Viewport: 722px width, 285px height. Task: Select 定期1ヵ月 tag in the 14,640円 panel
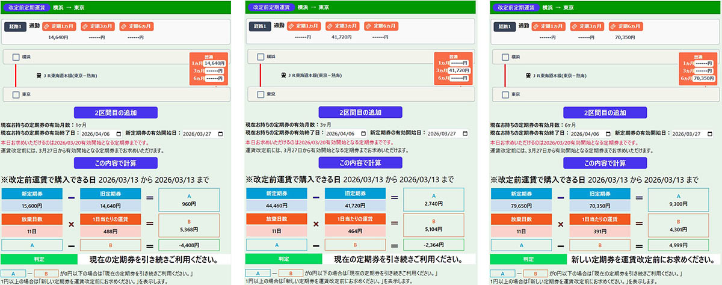point(60,26)
